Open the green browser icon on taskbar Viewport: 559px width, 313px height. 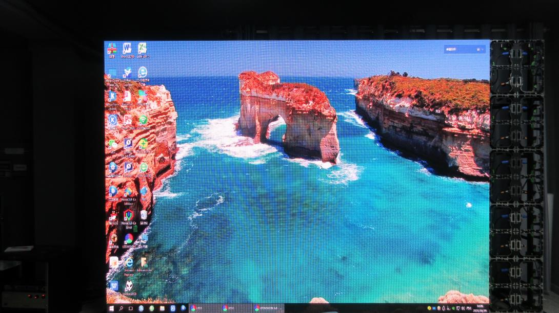point(151,308)
